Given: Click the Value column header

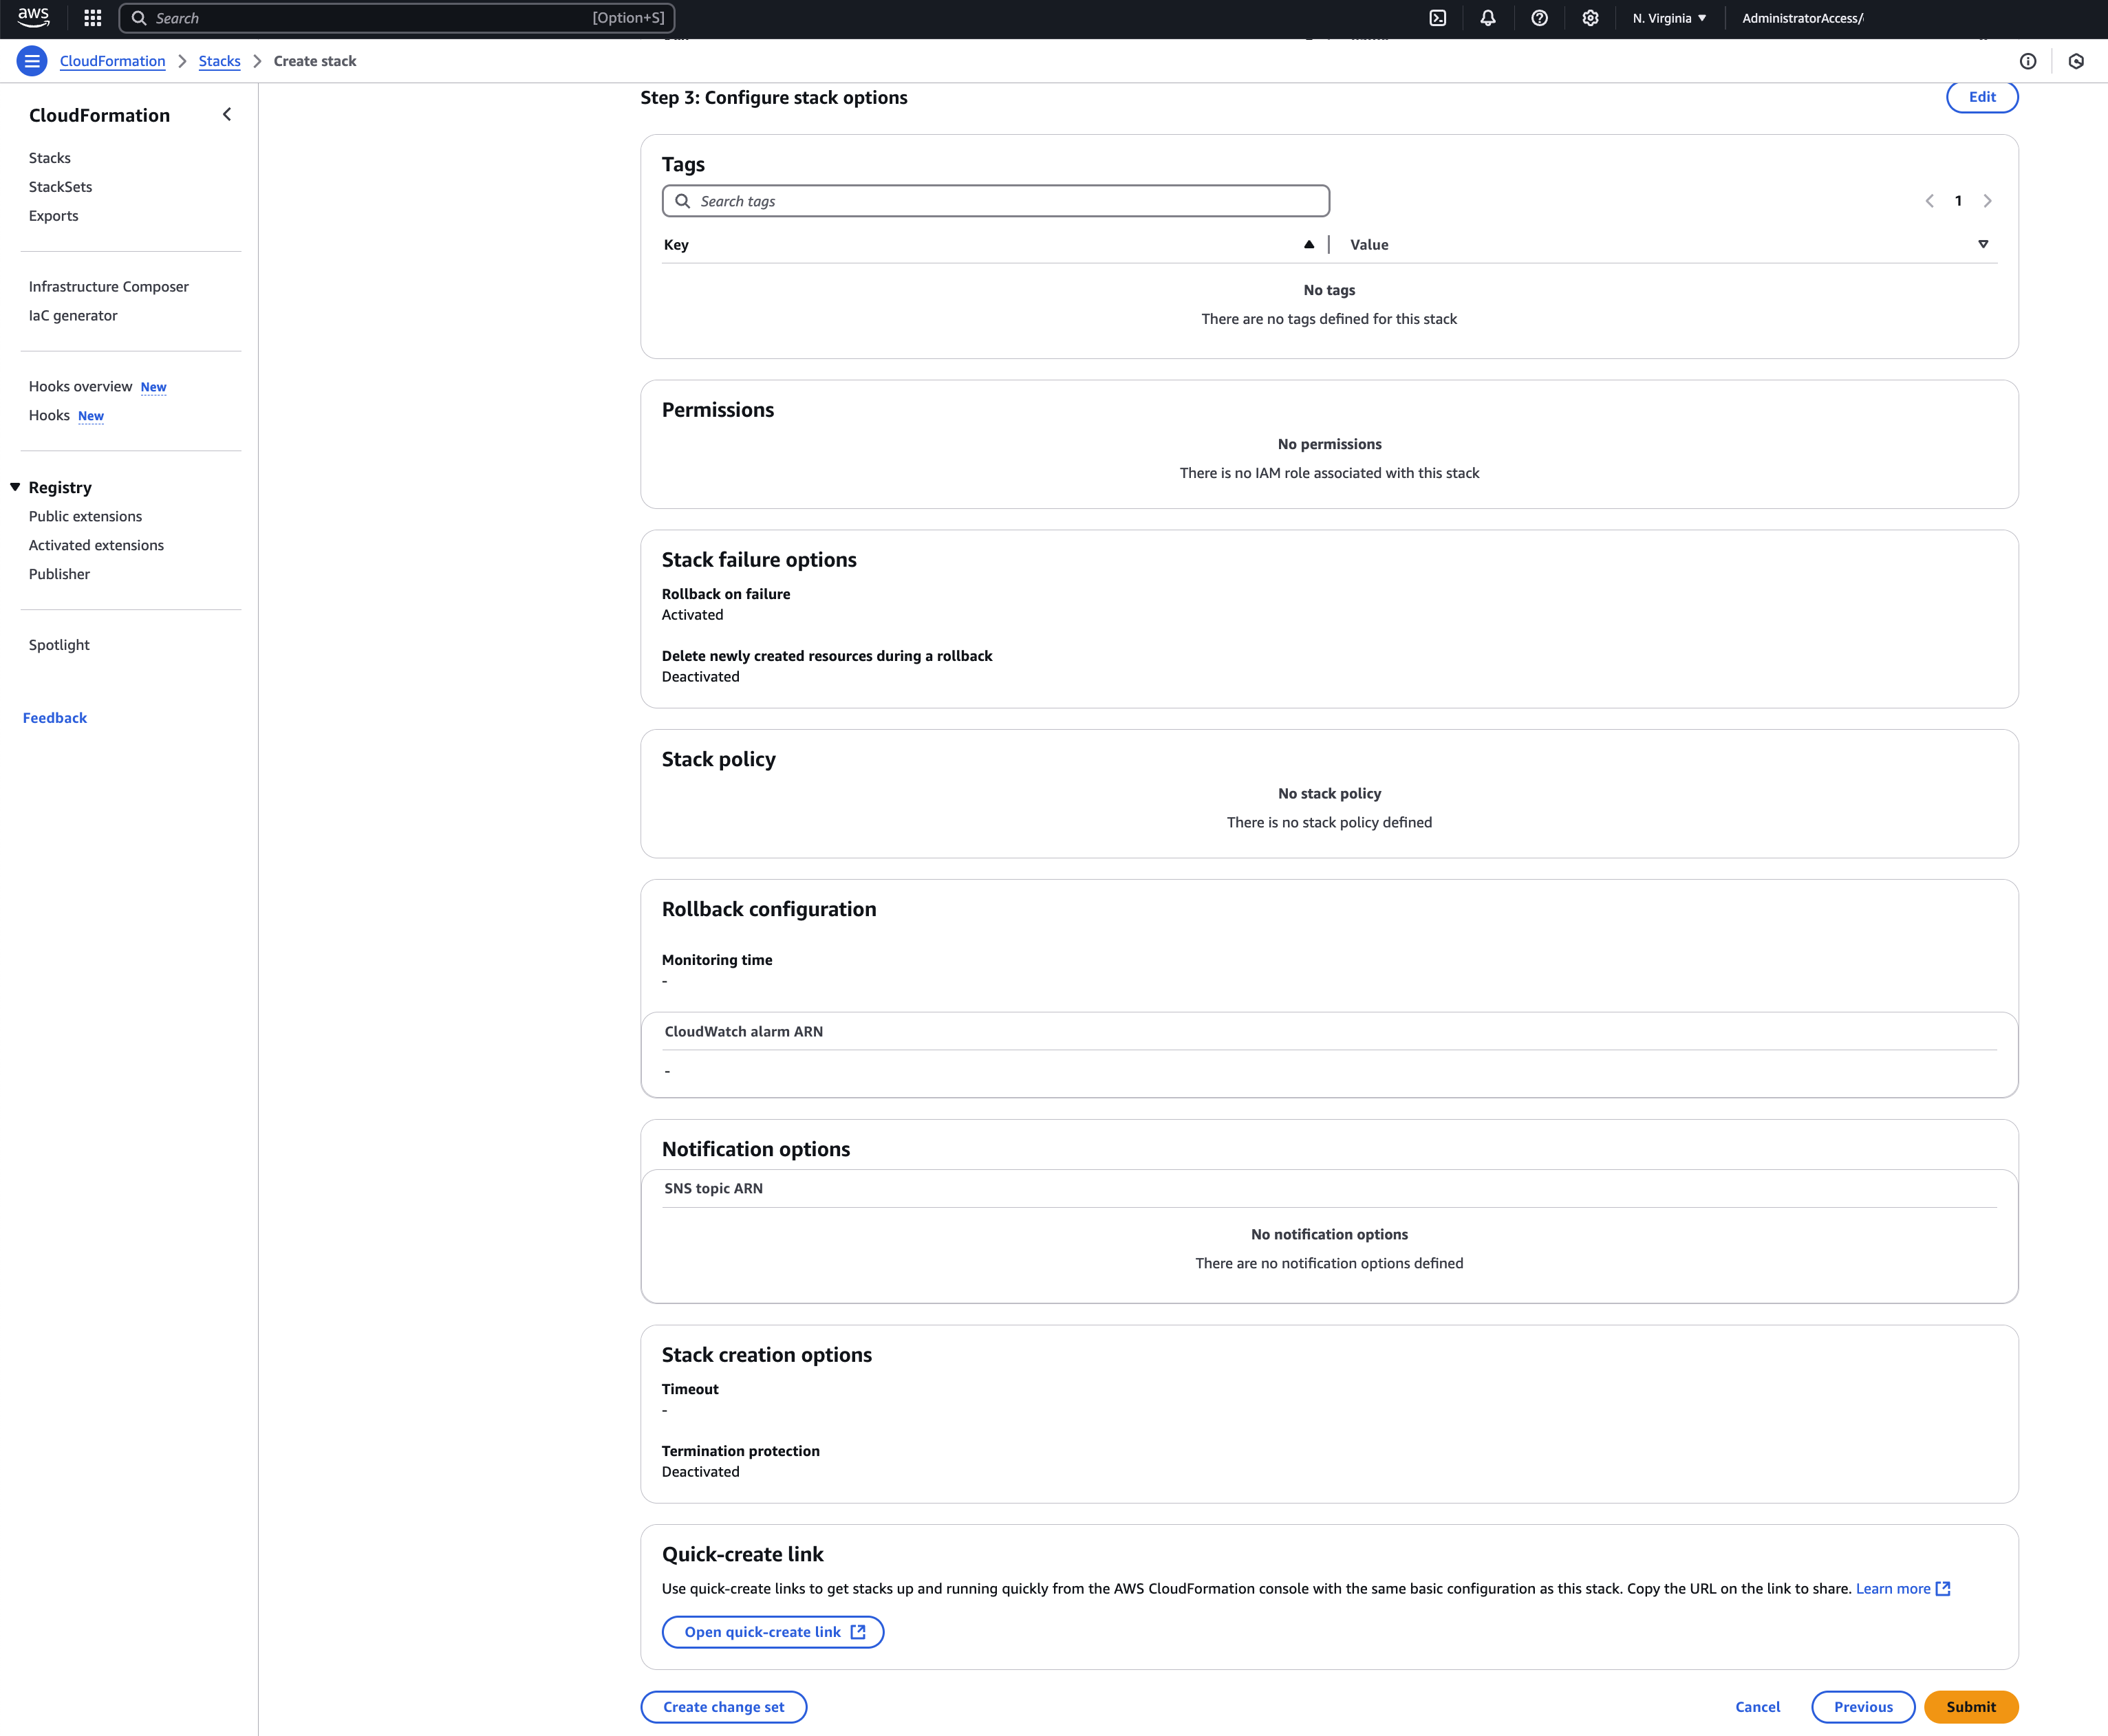Looking at the screenshot, I should [1369, 245].
